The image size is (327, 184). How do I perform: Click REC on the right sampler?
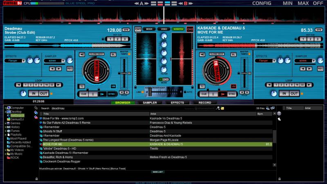pyautogui.click(x=320, y=69)
